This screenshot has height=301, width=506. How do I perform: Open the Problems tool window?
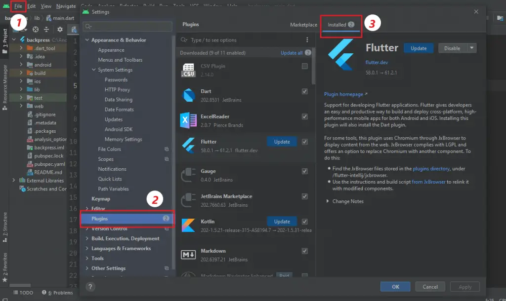tap(57, 293)
